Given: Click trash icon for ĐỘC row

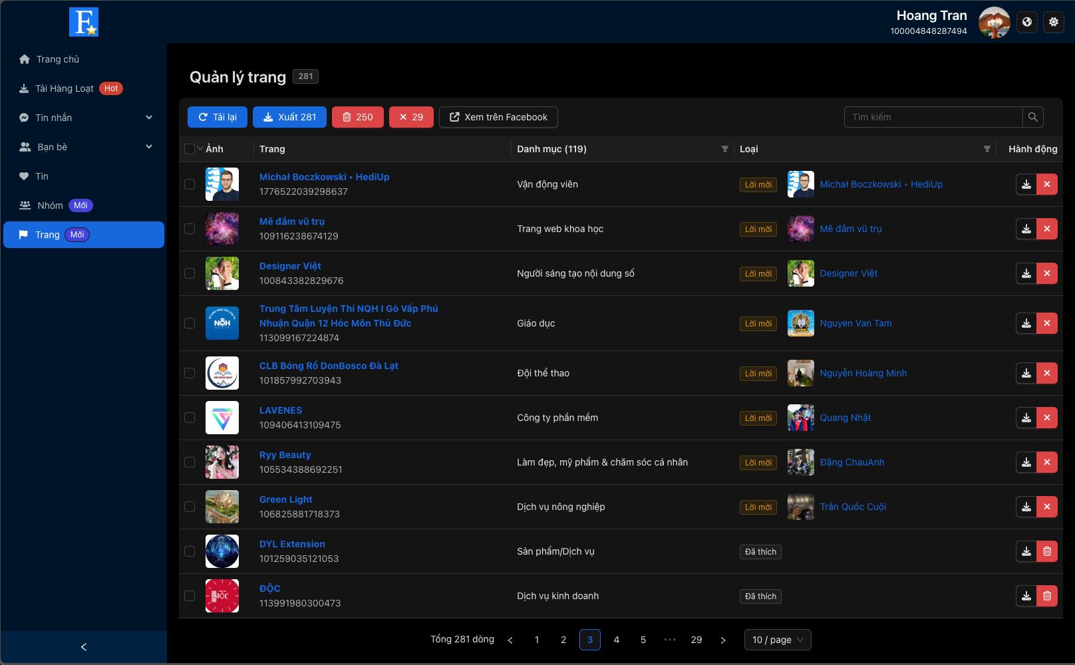Looking at the screenshot, I should [1047, 596].
